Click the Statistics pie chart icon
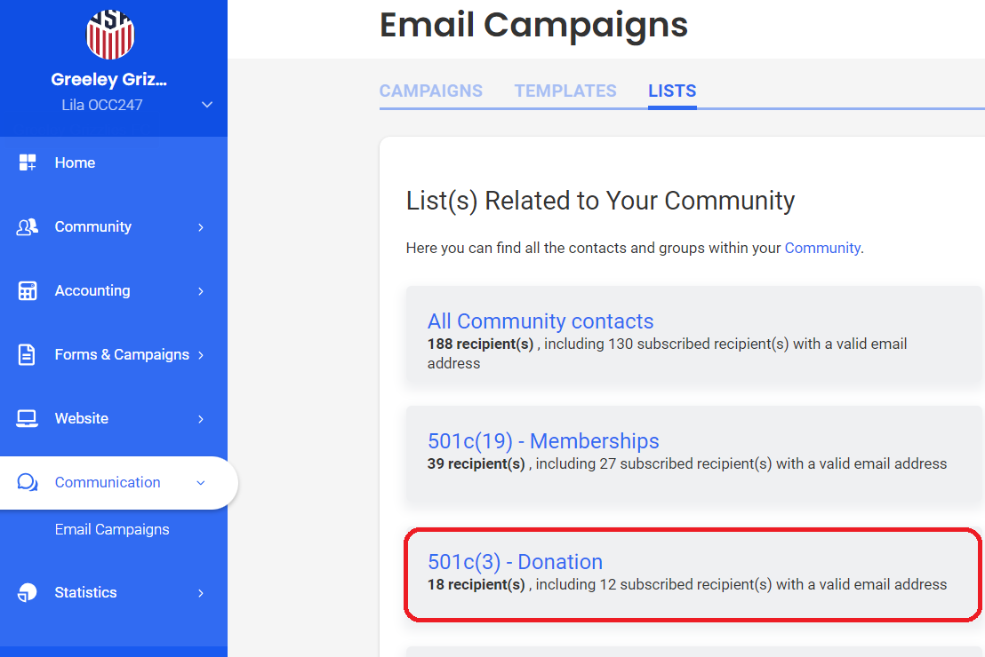The width and height of the screenshot is (985, 657). pos(28,592)
